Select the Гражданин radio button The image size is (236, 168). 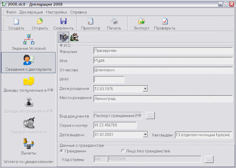pos(61,151)
